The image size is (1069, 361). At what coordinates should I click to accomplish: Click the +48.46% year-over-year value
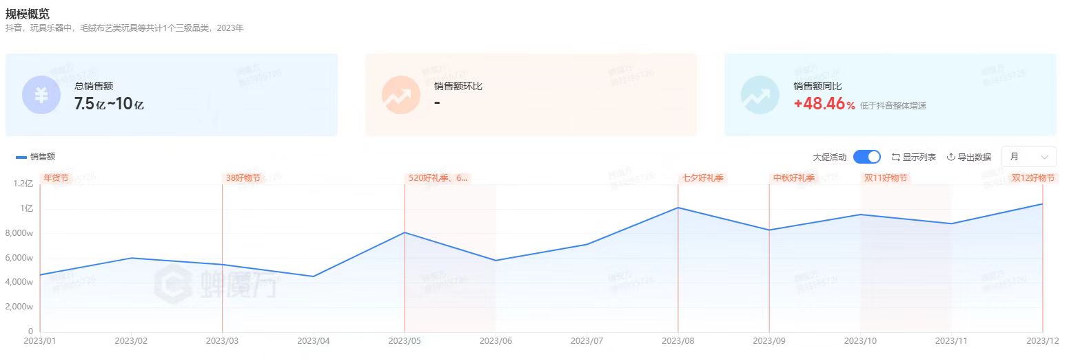click(x=824, y=105)
